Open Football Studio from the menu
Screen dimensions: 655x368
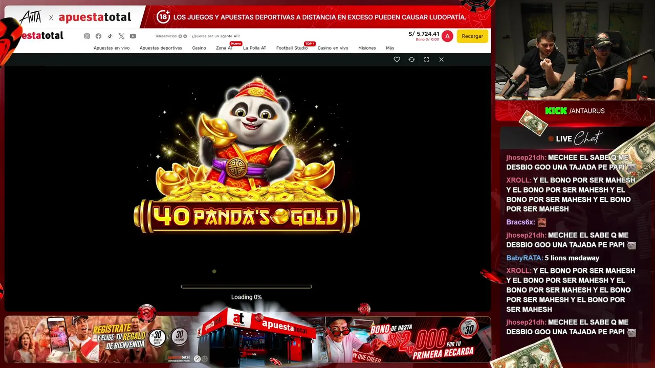point(292,48)
